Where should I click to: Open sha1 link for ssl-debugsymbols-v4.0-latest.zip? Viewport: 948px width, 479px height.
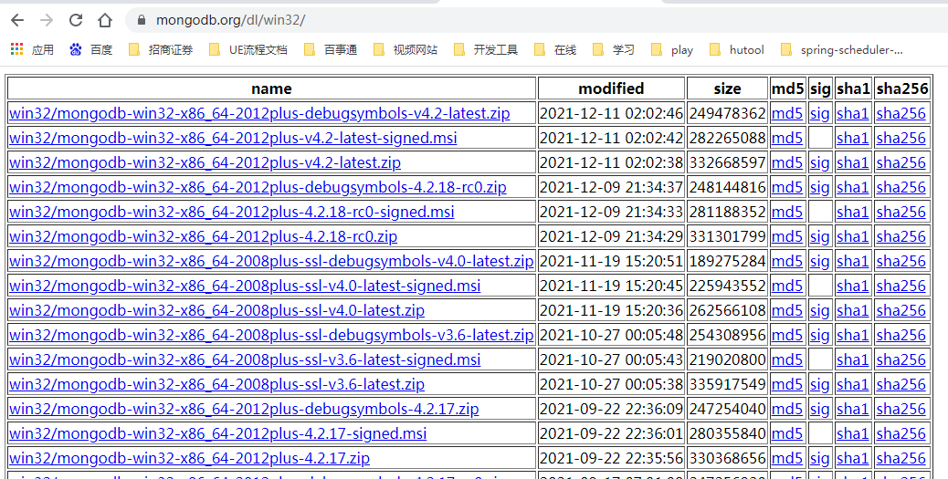[852, 261]
